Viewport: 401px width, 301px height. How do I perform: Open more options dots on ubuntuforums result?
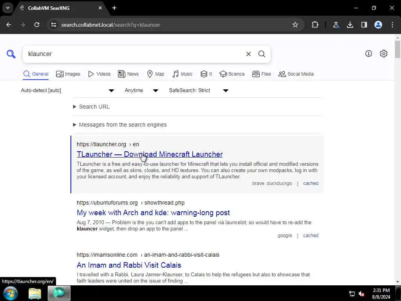[x=298, y=236]
